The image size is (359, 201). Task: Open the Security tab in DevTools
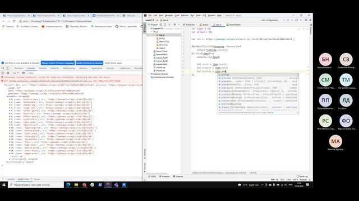pos(110,68)
